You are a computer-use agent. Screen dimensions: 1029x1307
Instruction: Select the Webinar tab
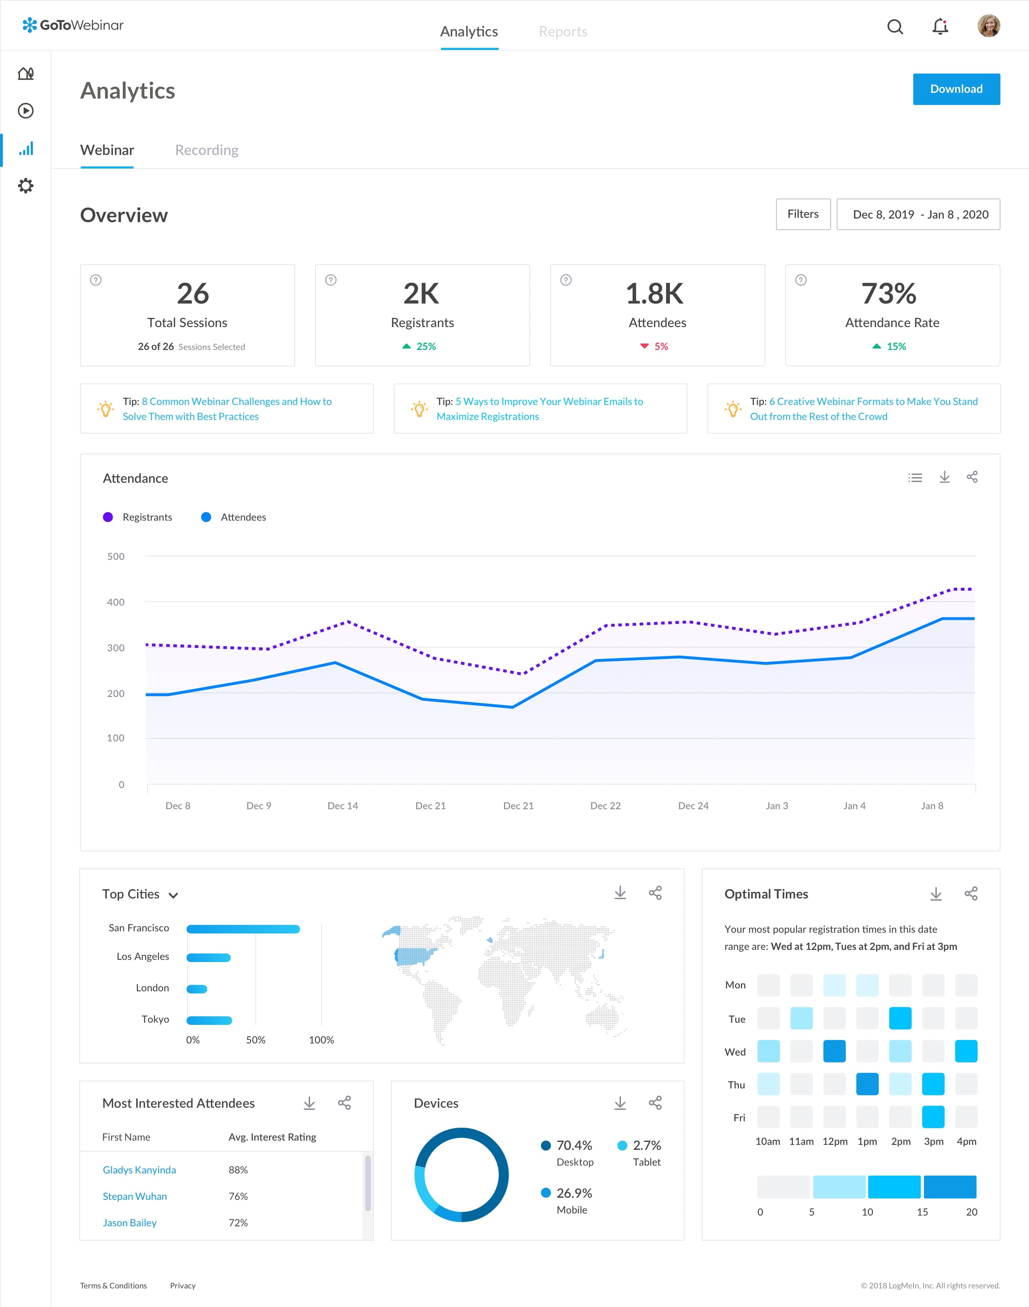(107, 150)
